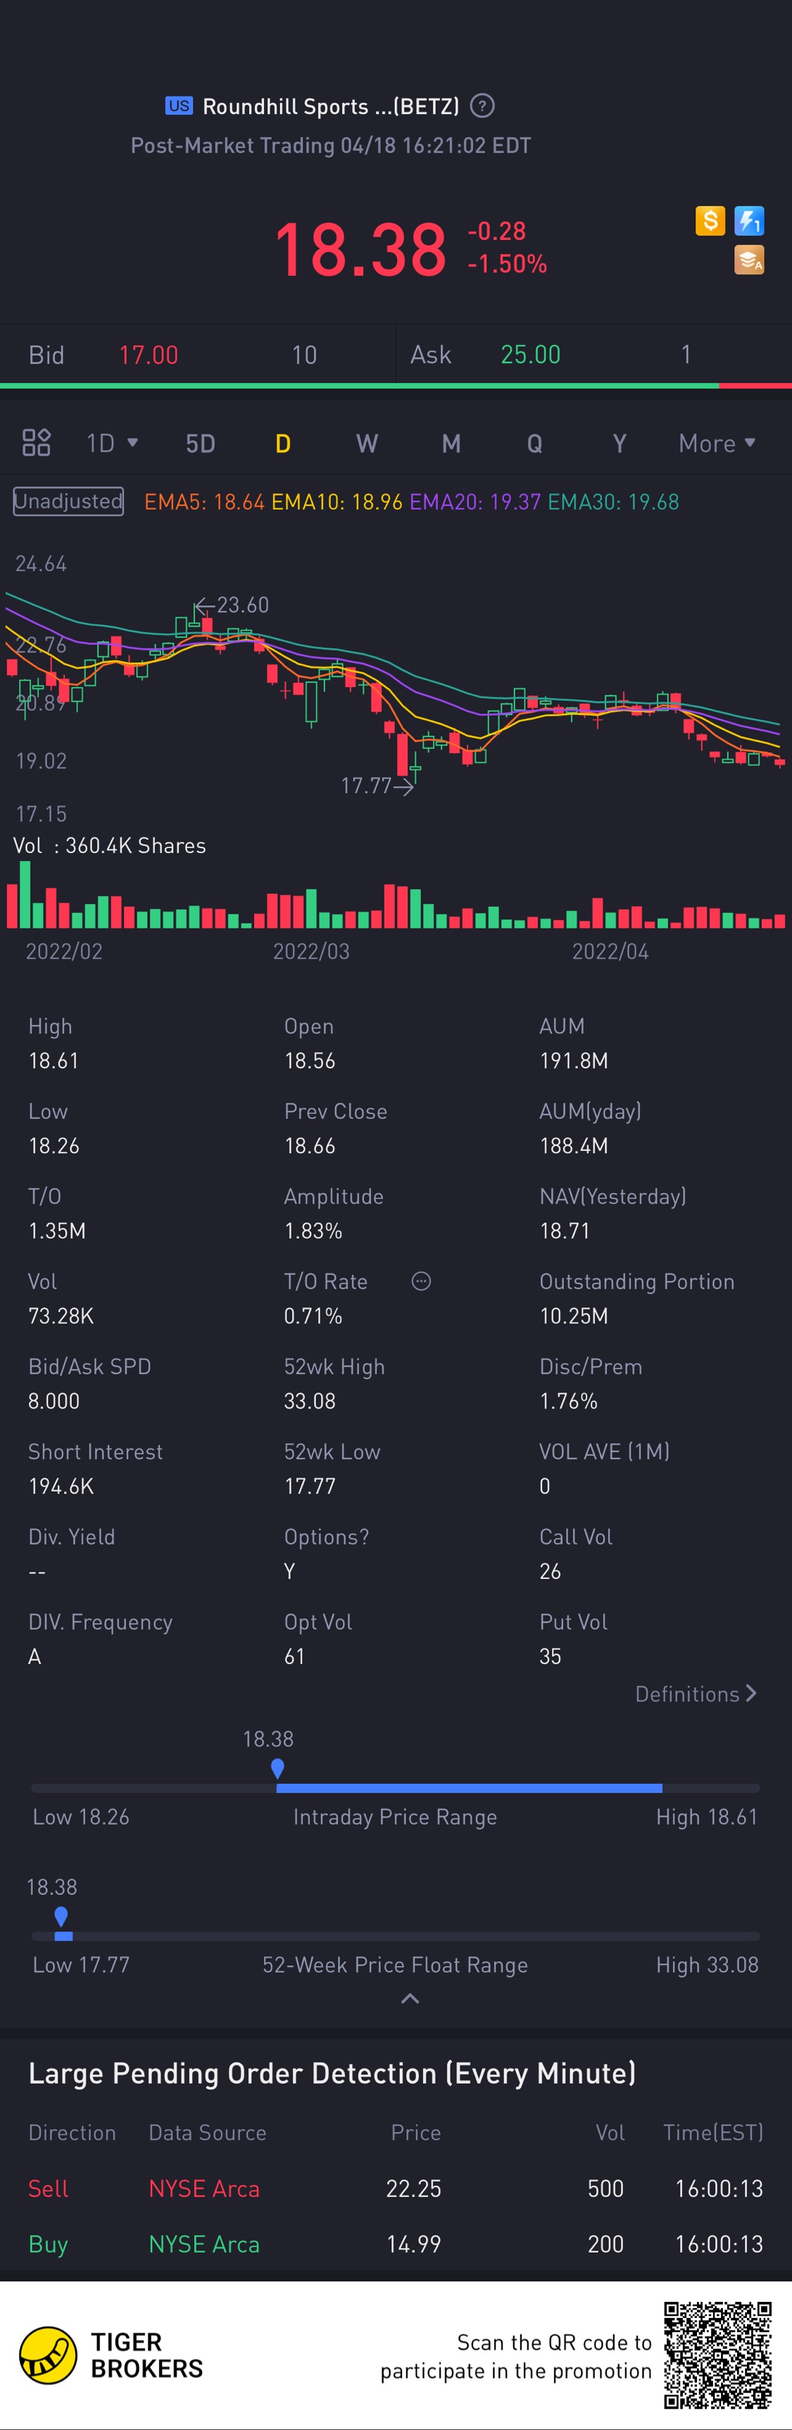The image size is (792, 2430).
Task: Open the chart layout grid icon
Action: click(x=36, y=442)
